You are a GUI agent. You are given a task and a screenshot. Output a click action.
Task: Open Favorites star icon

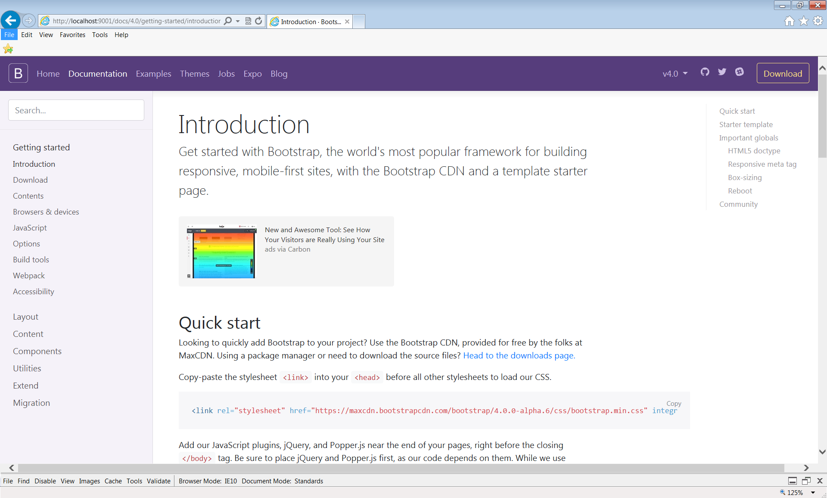point(803,21)
